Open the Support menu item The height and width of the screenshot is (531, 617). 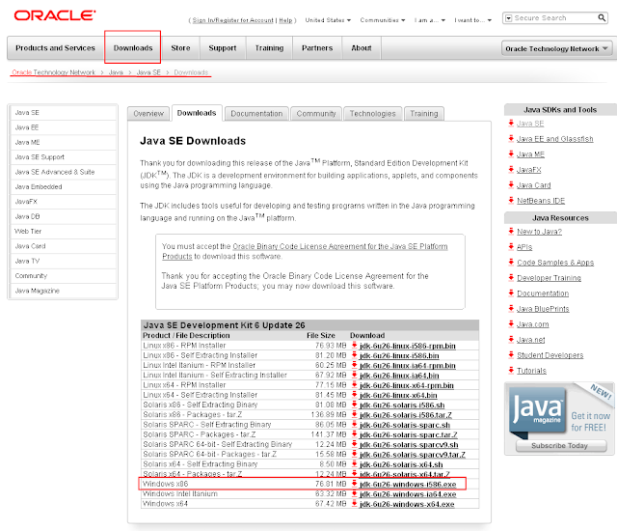click(x=223, y=48)
